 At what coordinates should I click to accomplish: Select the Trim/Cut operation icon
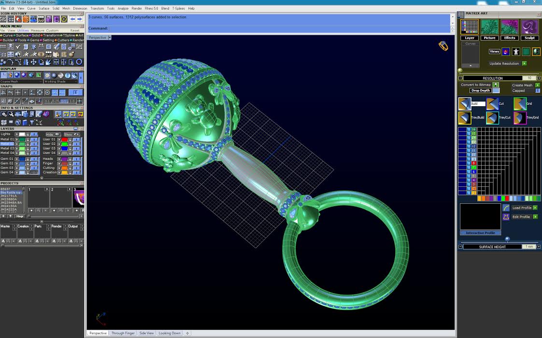492,118
